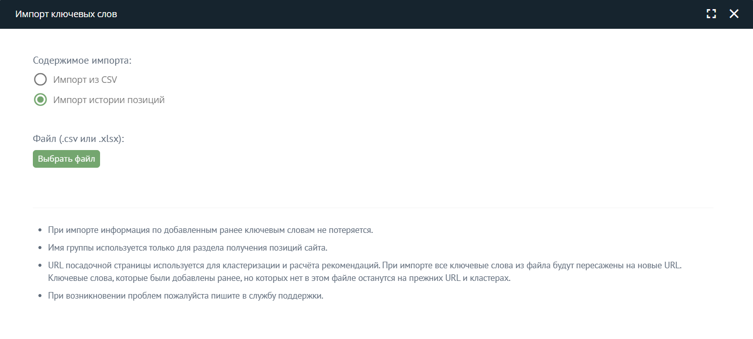Toggle fullscreen mode of import dialog
This screenshot has height=339, width=753.
point(712,14)
